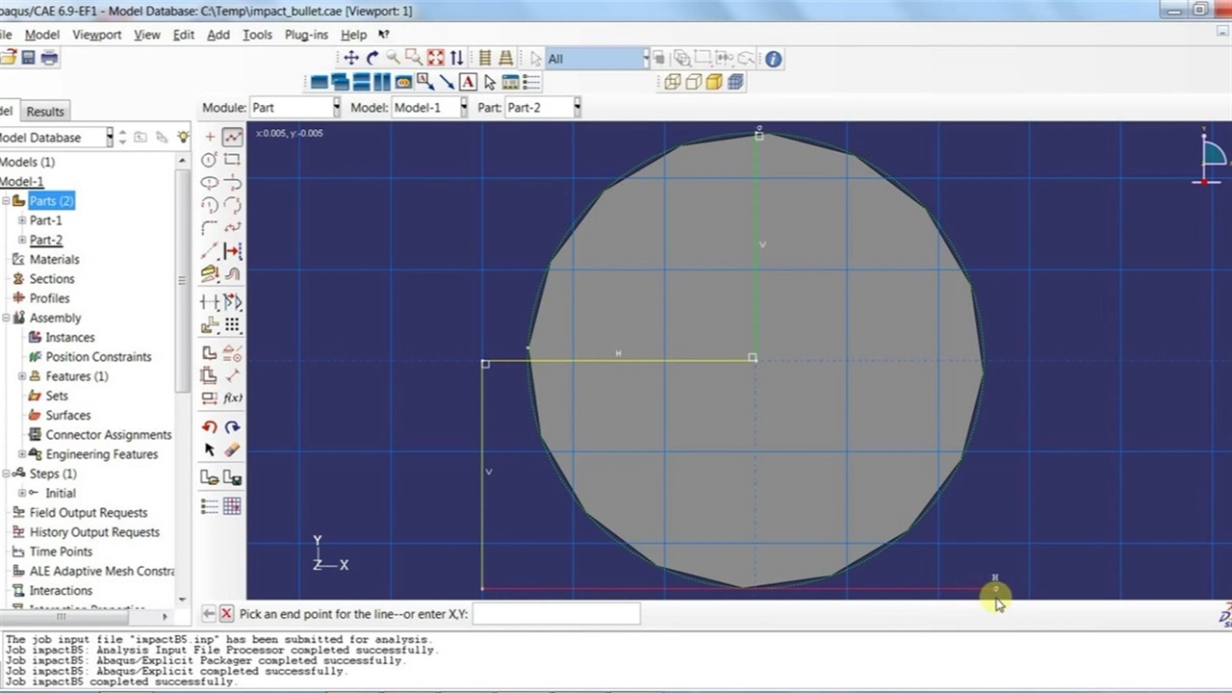The width and height of the screenshot is (1232, 693).
Task: Toggle shaded render style cube
Action: click(x=713, y=83)
